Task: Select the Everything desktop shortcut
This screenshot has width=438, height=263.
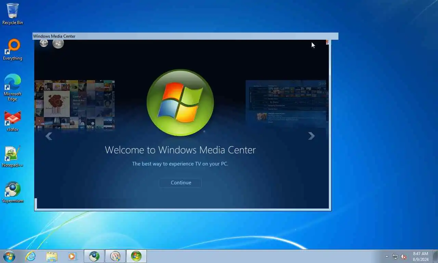Action: click(x=13, y=50)
